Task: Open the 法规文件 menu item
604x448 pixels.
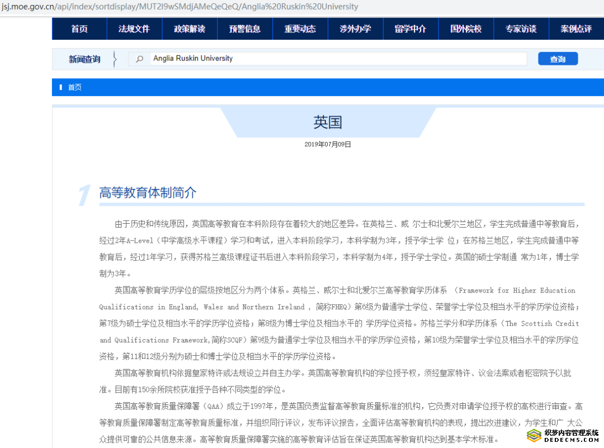Action: [x=134, y=29]
